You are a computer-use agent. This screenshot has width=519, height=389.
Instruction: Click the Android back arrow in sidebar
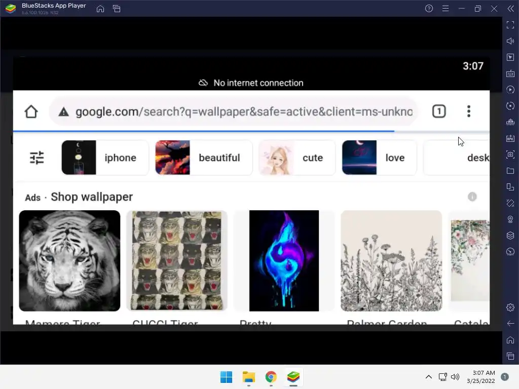click(510, 324)
